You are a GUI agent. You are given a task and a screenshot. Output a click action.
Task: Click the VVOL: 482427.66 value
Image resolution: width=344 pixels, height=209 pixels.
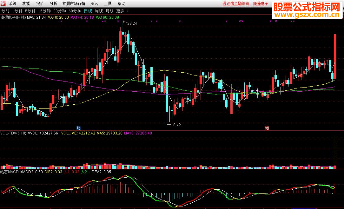[43, 133]
